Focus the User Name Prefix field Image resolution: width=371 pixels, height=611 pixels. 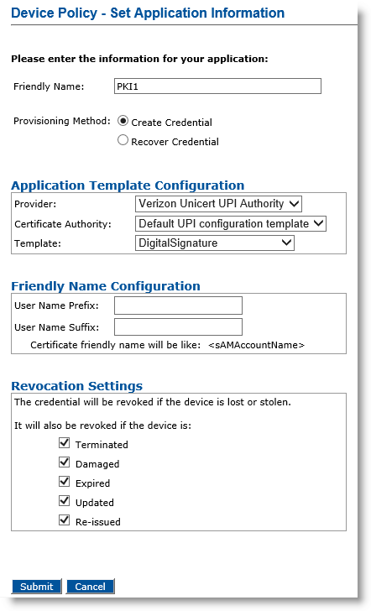click(178, 305)
